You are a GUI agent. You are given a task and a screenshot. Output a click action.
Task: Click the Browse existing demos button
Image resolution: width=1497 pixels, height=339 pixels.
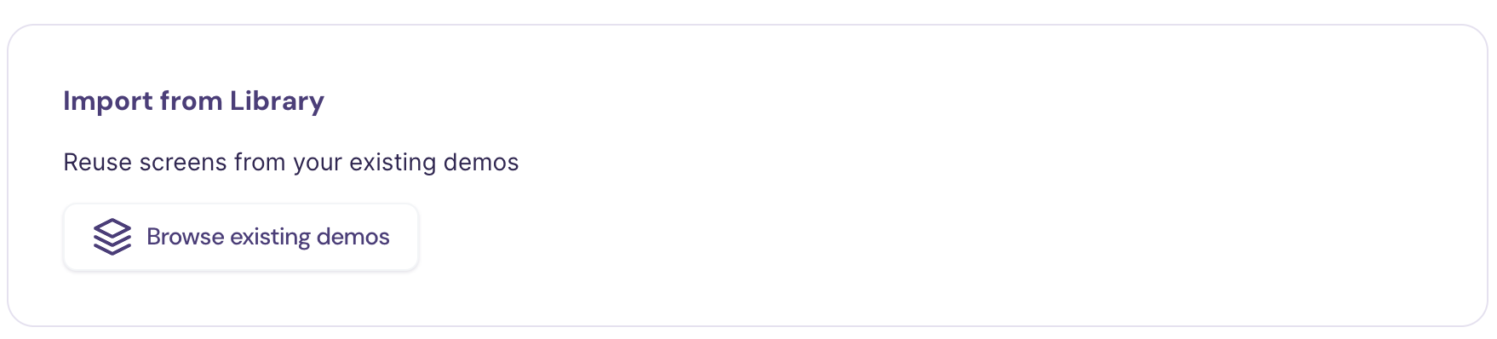[x=241, y=237]
